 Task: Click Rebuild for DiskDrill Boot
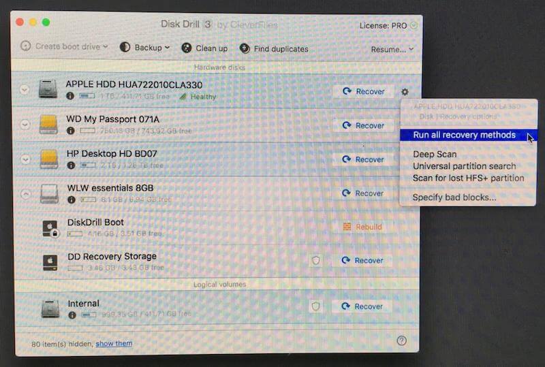[362, 227]
